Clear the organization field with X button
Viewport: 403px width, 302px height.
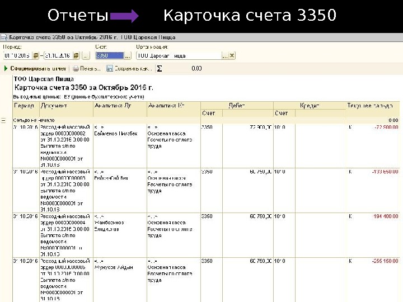point(232,55)
